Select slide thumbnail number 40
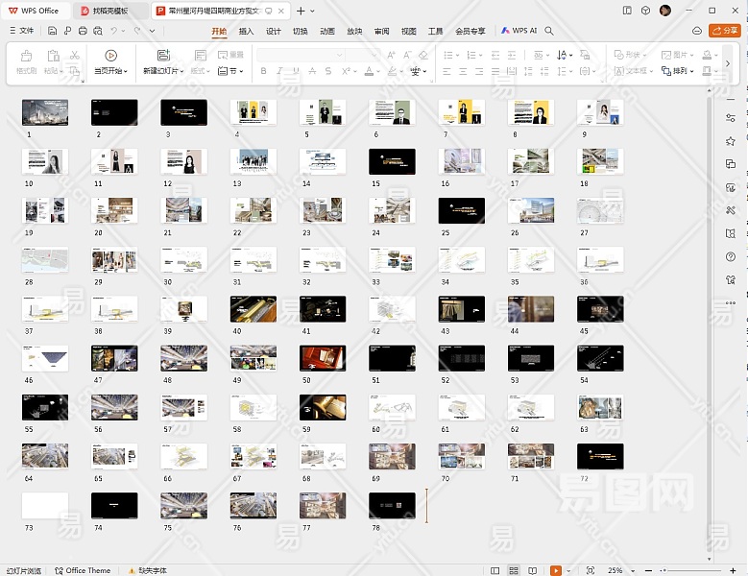This screenshot has width=748, height=576. click(x=253, y=308)
